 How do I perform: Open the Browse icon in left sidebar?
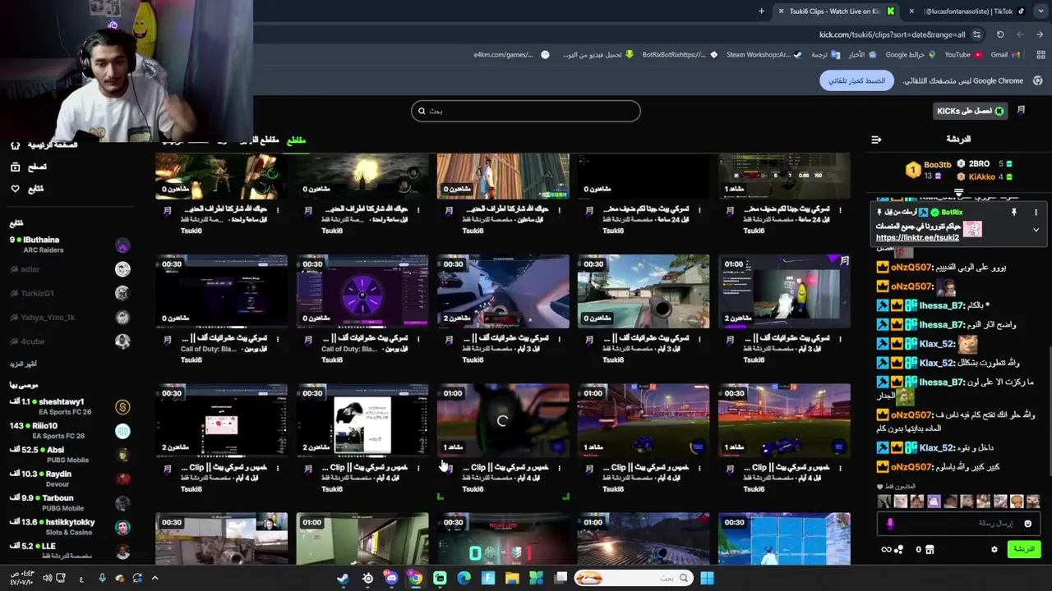pyautogui.click(x=15, y=167)
